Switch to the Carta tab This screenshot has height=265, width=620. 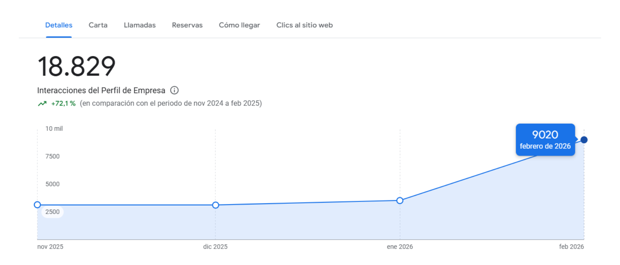pyautogui.click(x=98, y=25)
